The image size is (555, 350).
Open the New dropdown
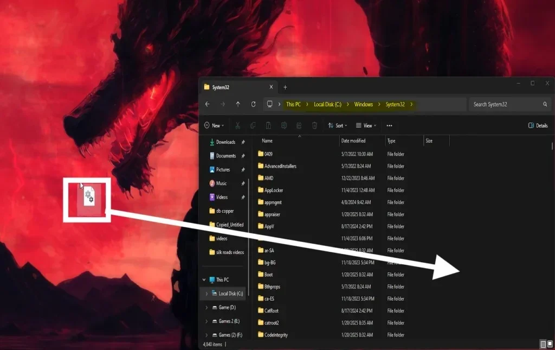214,125
